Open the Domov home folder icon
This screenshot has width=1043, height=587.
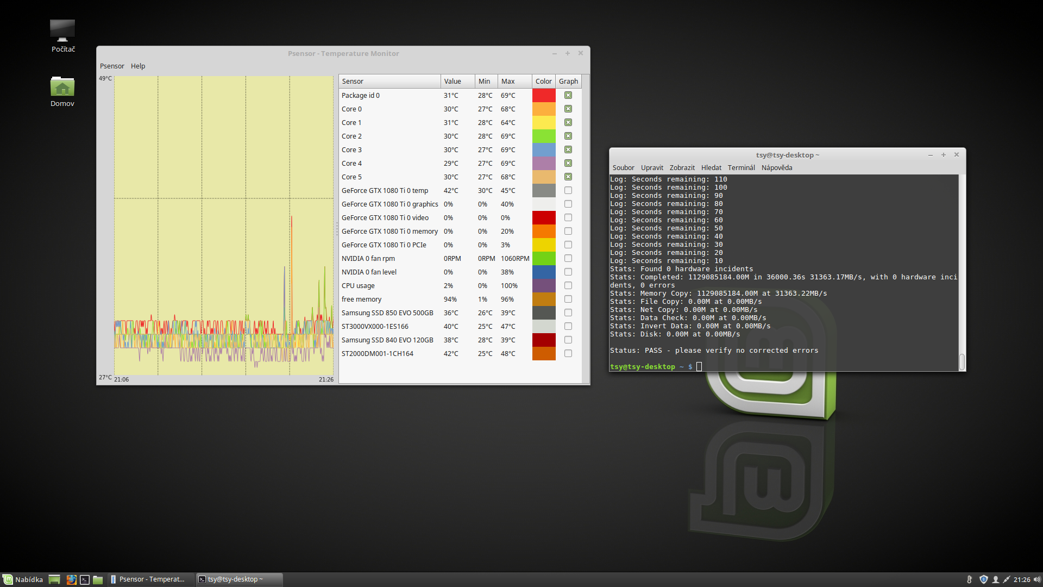pos(62,87)
